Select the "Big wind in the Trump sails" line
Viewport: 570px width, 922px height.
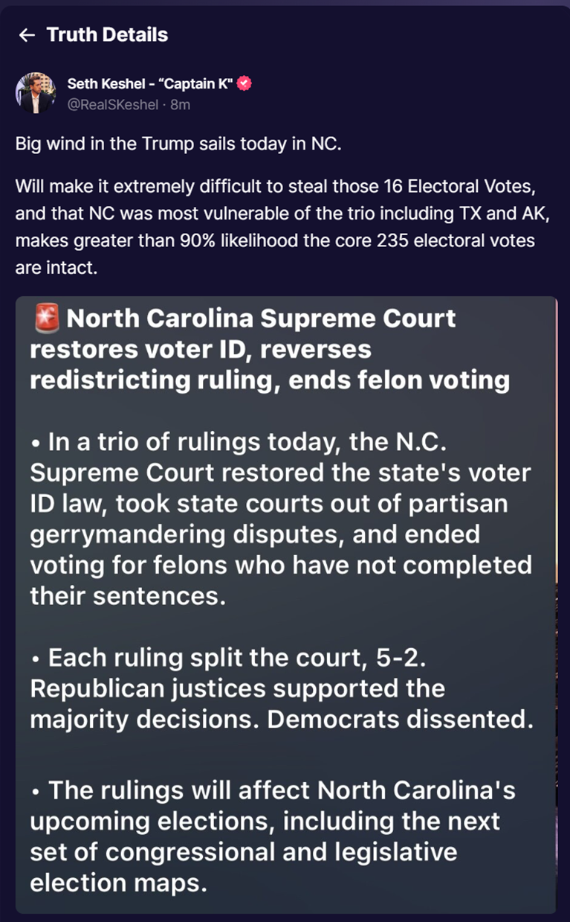tap(178, 144)
